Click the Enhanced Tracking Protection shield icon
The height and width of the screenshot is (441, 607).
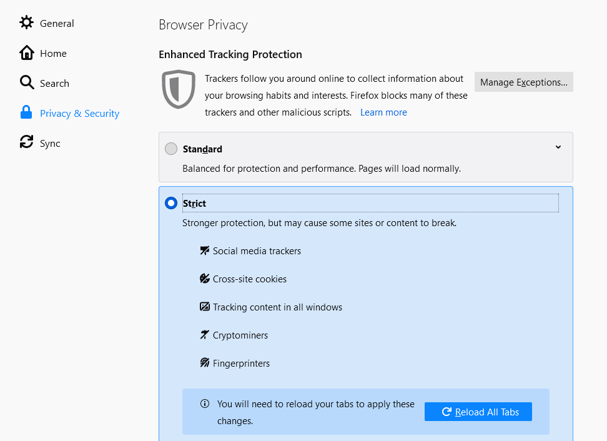pyautogui.click(x=179, y=89)
